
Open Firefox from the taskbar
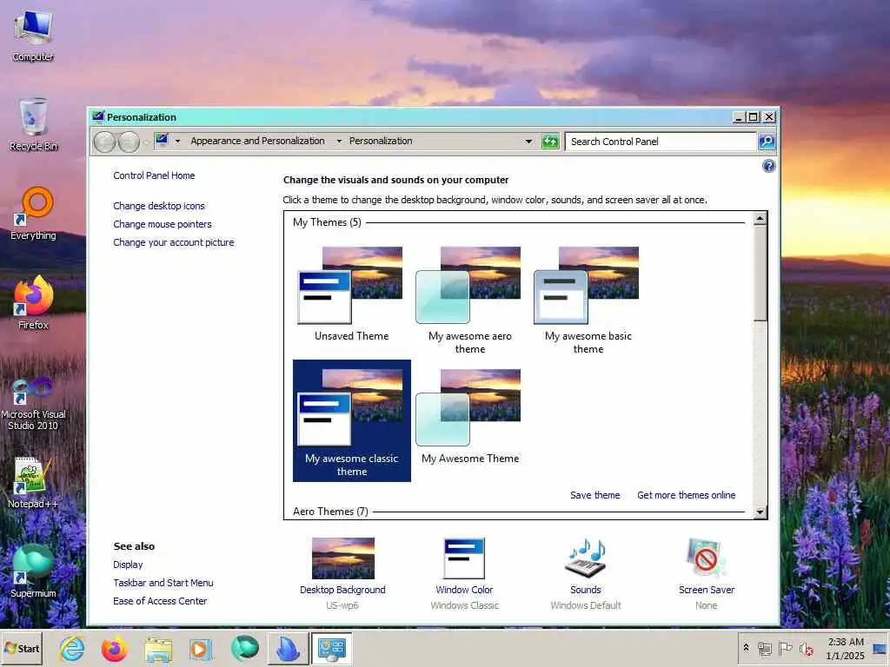115,649
